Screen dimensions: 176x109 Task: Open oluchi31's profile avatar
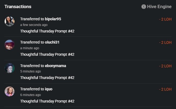point(10,45)
